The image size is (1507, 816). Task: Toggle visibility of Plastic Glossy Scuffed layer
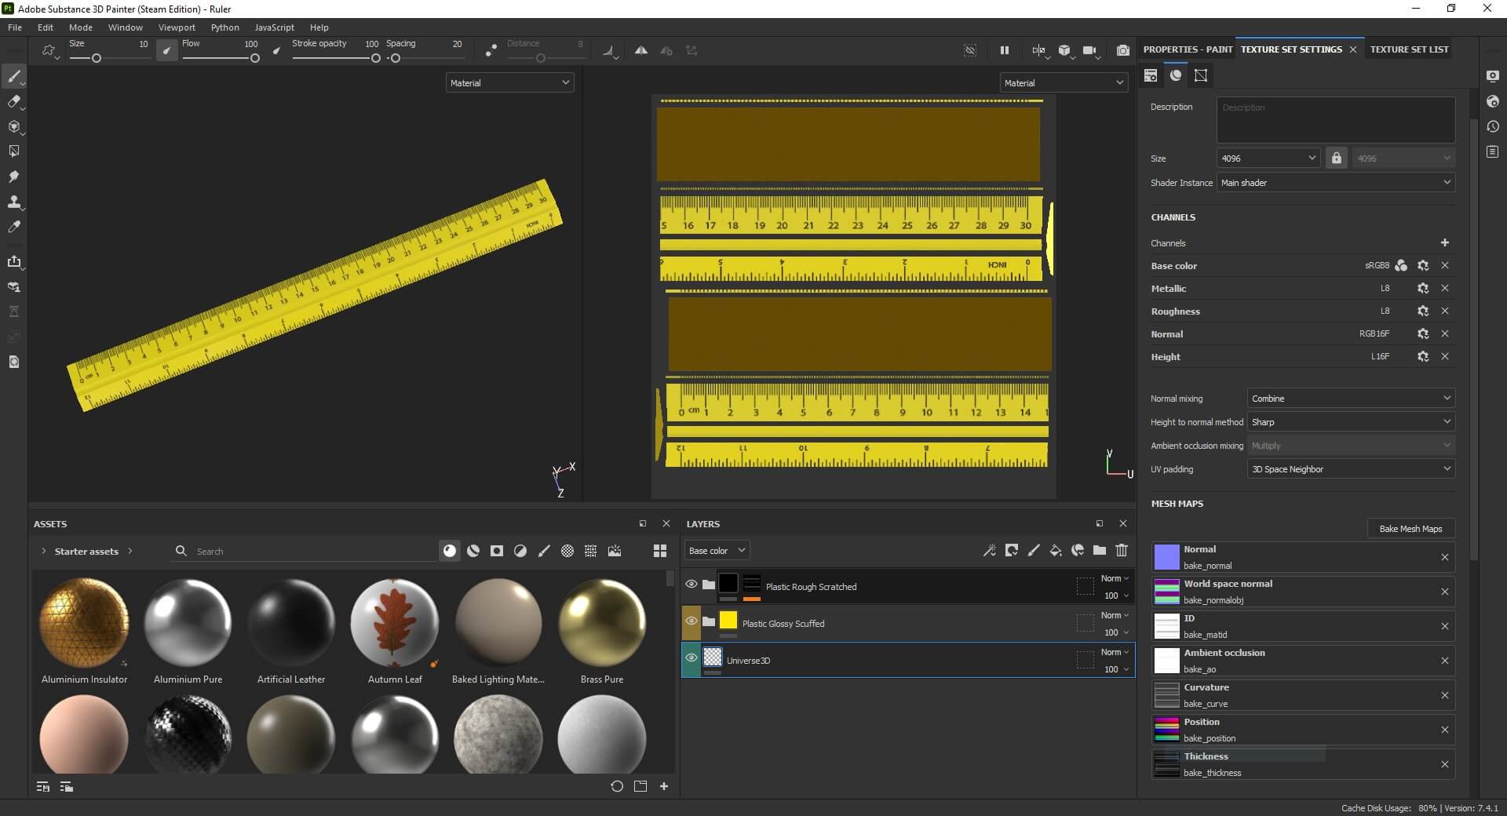click(691, 621)
